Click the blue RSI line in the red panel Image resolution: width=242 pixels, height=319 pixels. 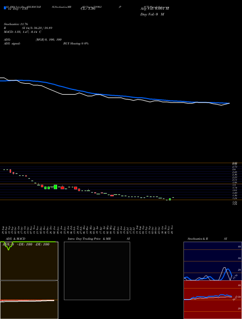point(210,296)
